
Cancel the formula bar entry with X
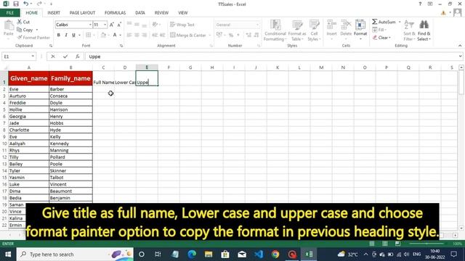click(53, 57)
